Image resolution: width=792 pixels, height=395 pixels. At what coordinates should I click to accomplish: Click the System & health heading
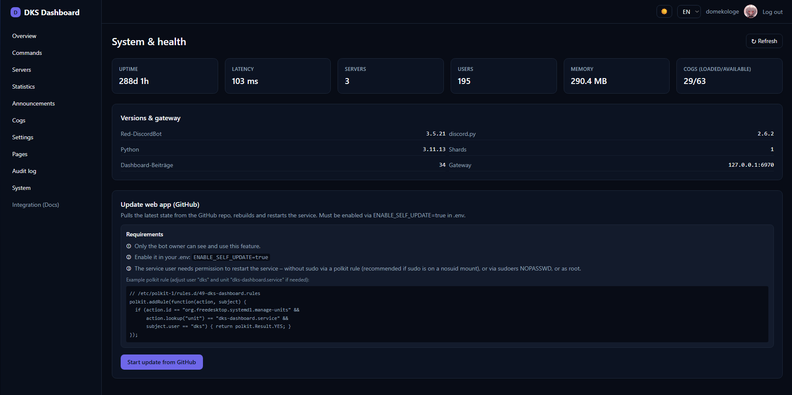coord(149,42)
